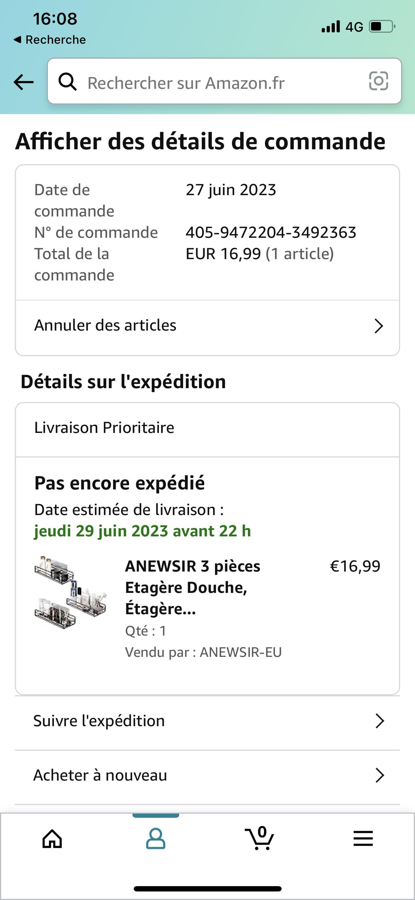Go to the Home tab icon

pyautogui.click(x=52, y=839)
